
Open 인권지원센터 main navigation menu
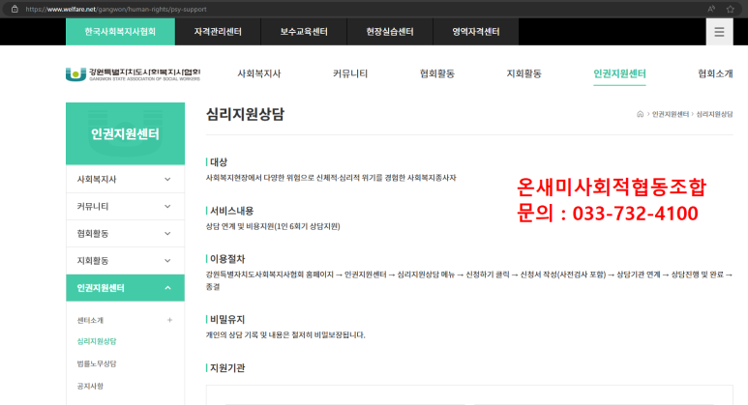[x=619, y=73]
